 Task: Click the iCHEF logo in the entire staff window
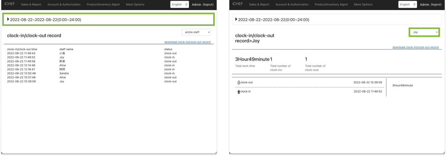click(10, 4)
